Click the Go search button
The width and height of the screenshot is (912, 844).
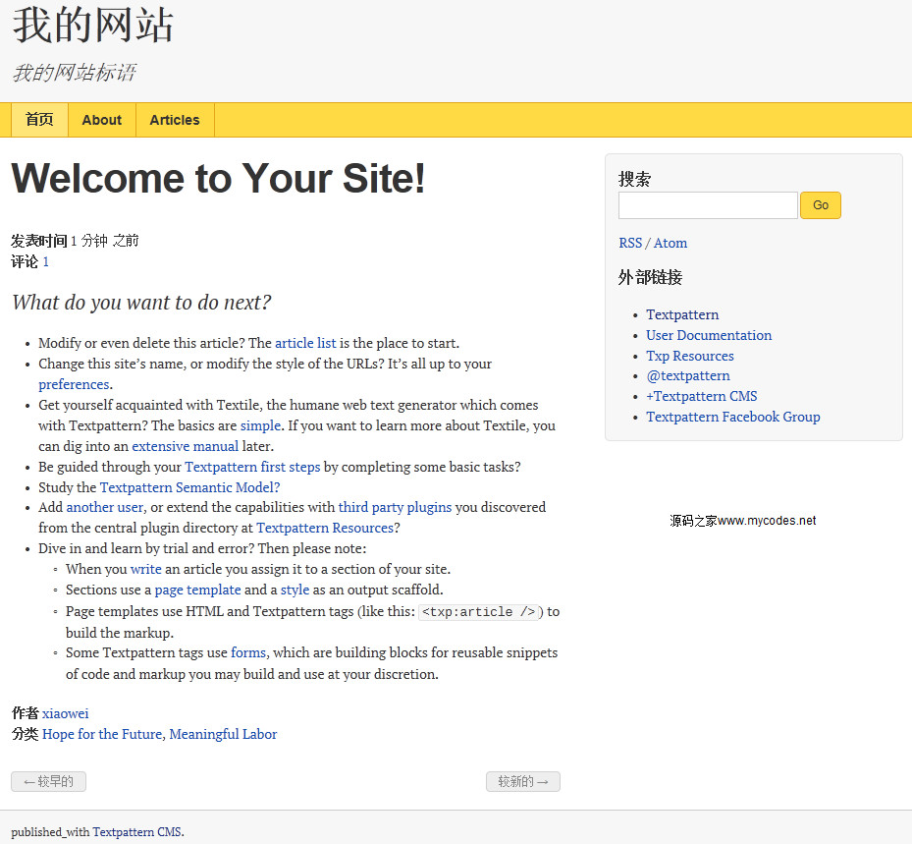click(820, 205)
